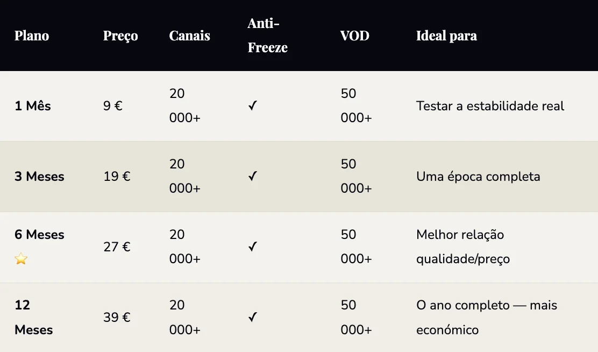Viewport: 598px width, 352px height.
Task: Click the Canais column header
Action: coord(189,36)
